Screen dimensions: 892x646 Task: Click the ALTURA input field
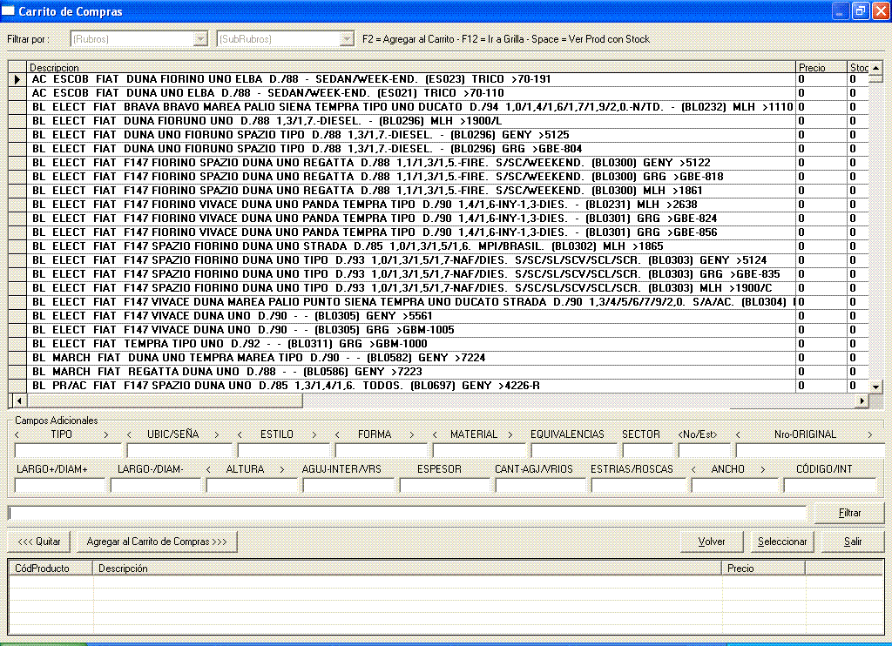pyautogui.click(x=252, y=486)
